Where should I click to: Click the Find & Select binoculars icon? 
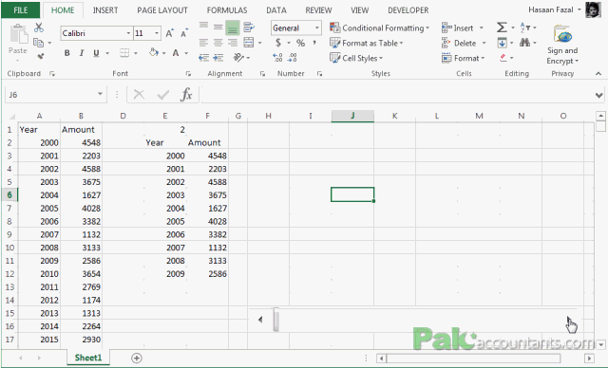(x=524, y=43)
